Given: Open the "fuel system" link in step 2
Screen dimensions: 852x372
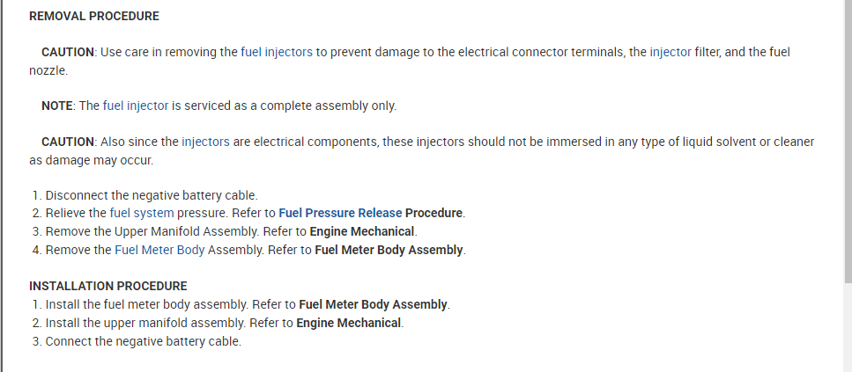Looking at the screenshot, I should (142, 213).
